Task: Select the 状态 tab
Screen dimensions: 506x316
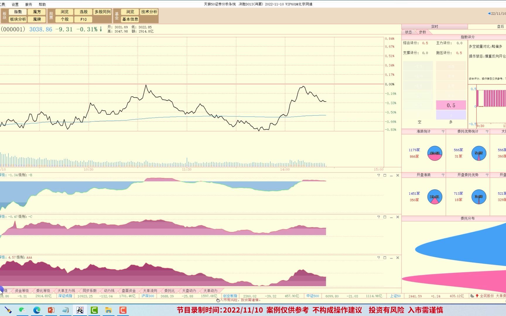Action: 408,32
